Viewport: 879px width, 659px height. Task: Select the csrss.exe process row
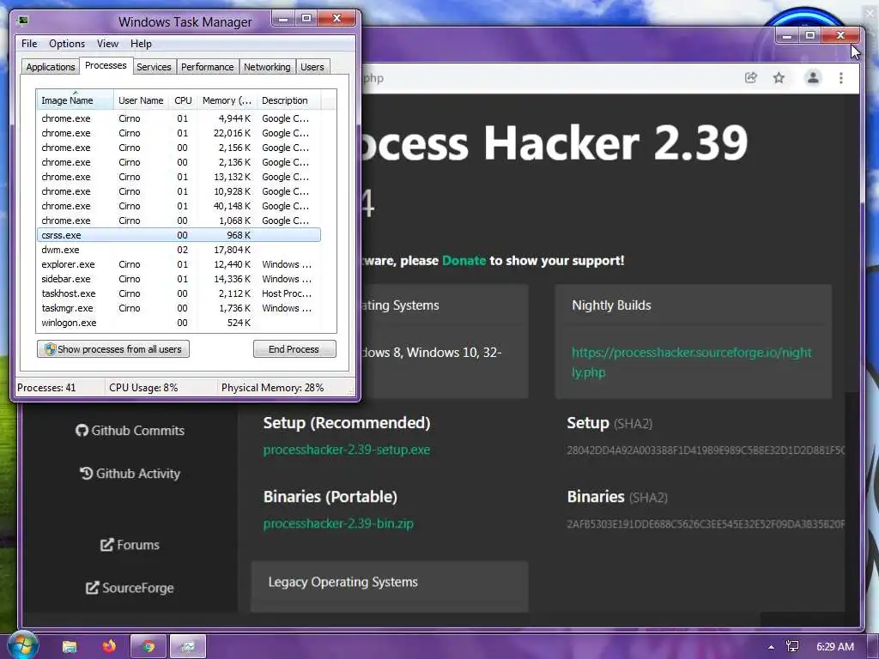point(179,235)
